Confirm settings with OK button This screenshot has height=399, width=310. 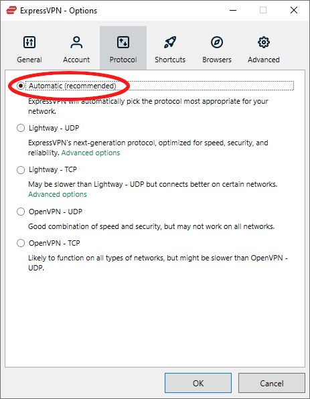[x=198, y=383]
